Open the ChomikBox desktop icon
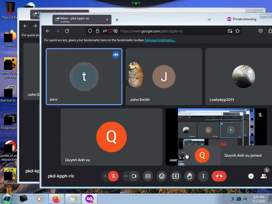This screenshot has width=272, height=204. point(10,176)
